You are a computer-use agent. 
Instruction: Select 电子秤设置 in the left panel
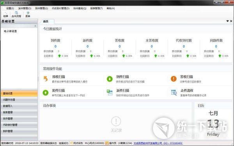pyautogui.click(x=10, y=31)
